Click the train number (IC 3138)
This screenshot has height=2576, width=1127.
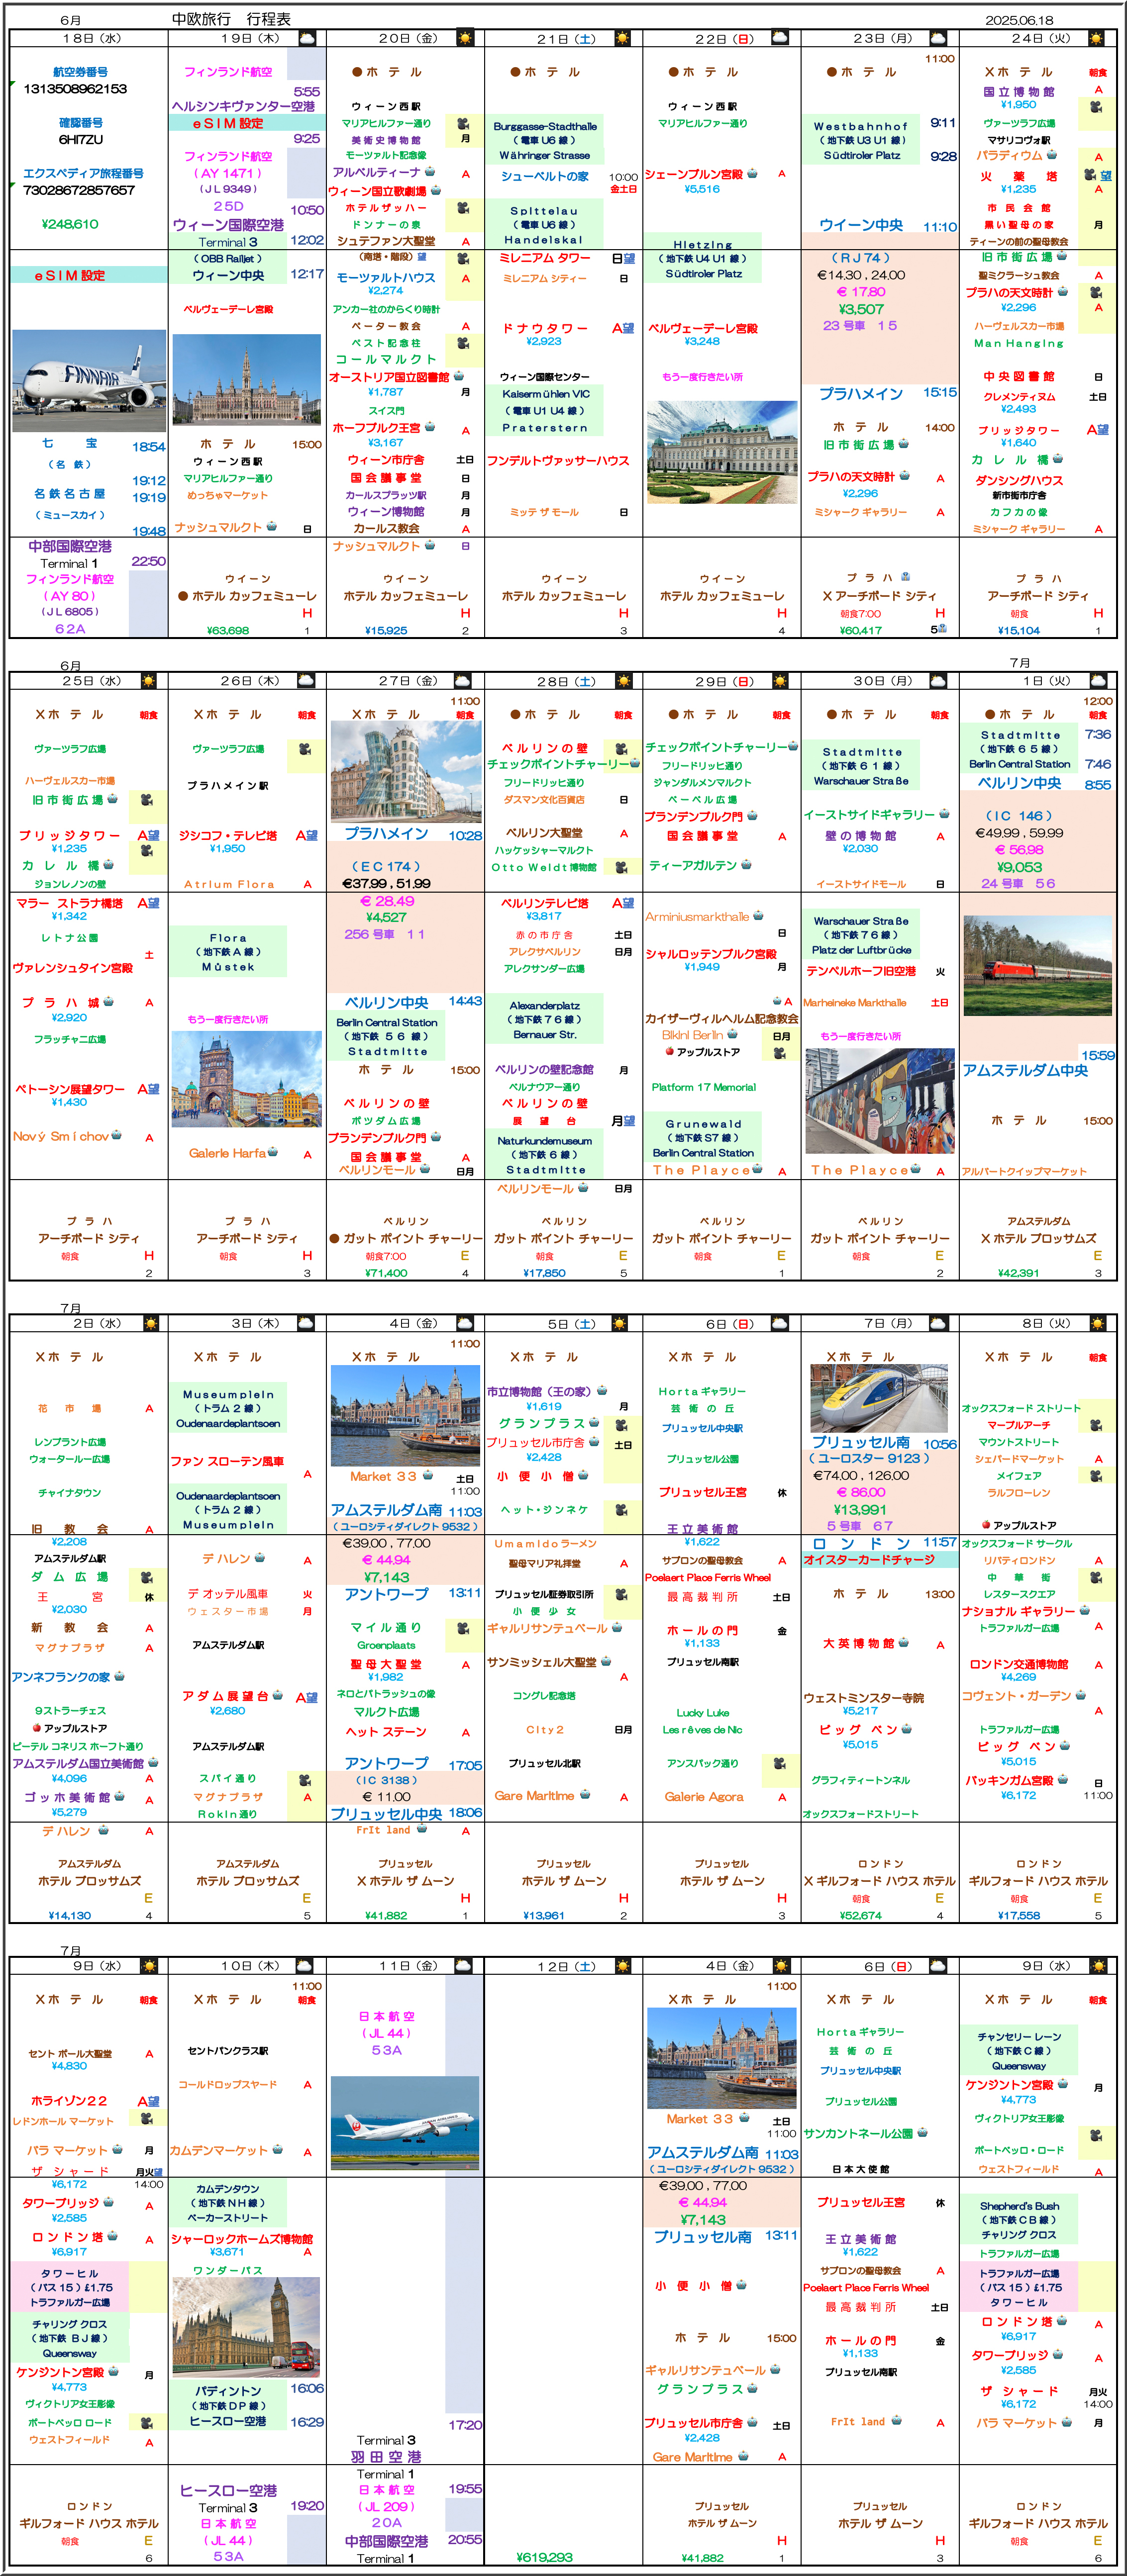(385, 1780)
